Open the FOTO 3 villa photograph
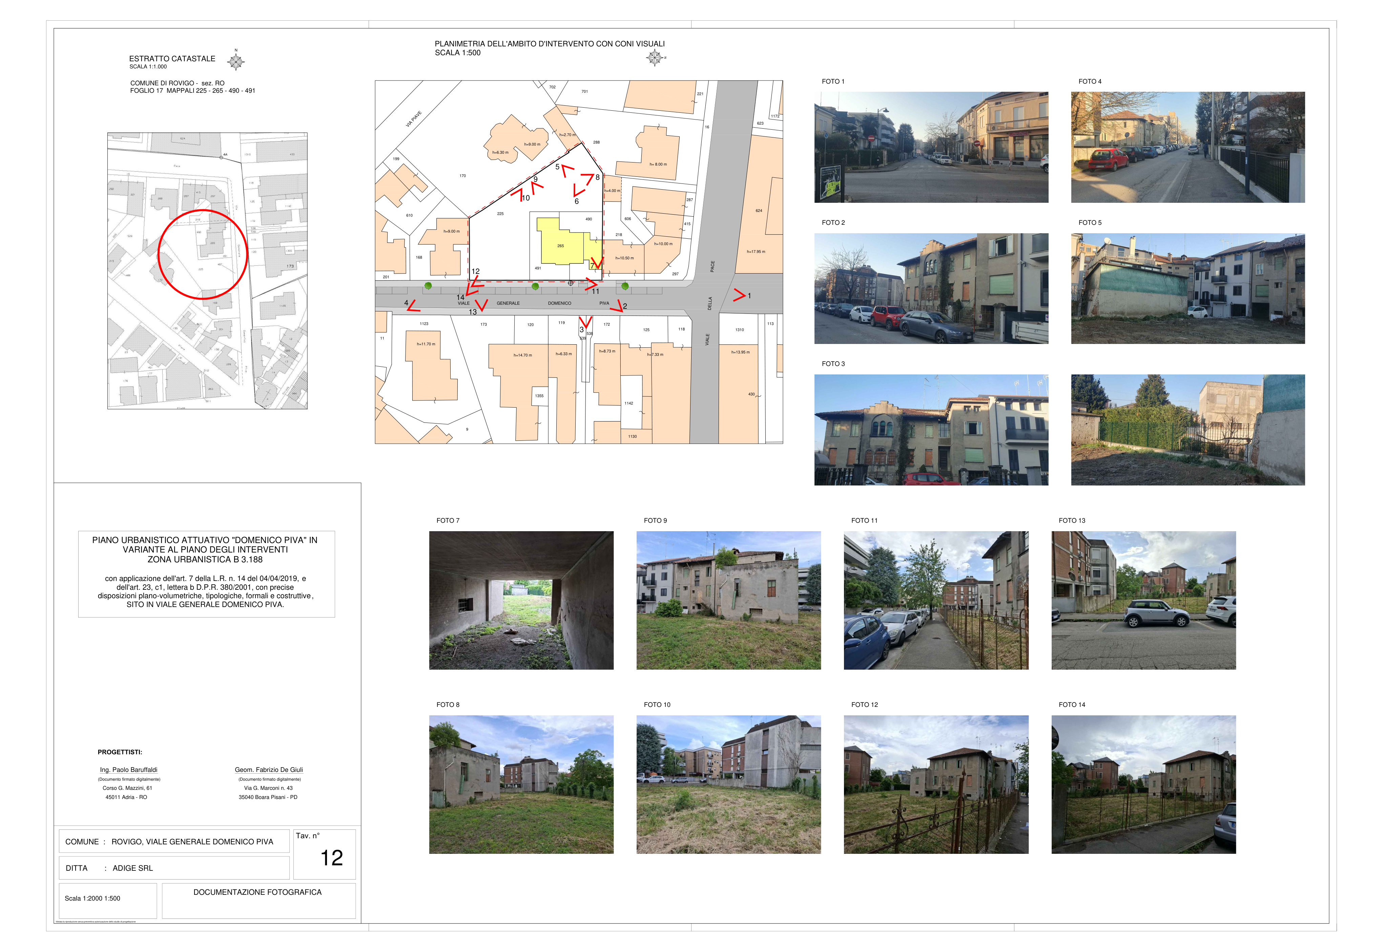This screenshot has width=1383, height=952. coord(931,430)
